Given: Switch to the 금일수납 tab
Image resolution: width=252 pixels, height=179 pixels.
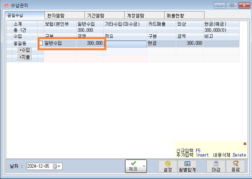Looking at the screenshot, I should 25,16.
